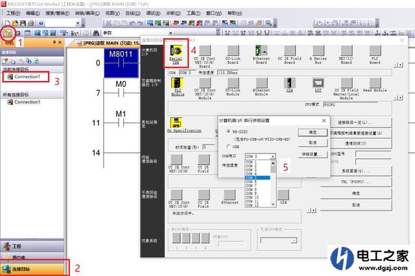Open the 帮助(H) menu
Viewport: 415px width, 276px height.
(235, 13)
